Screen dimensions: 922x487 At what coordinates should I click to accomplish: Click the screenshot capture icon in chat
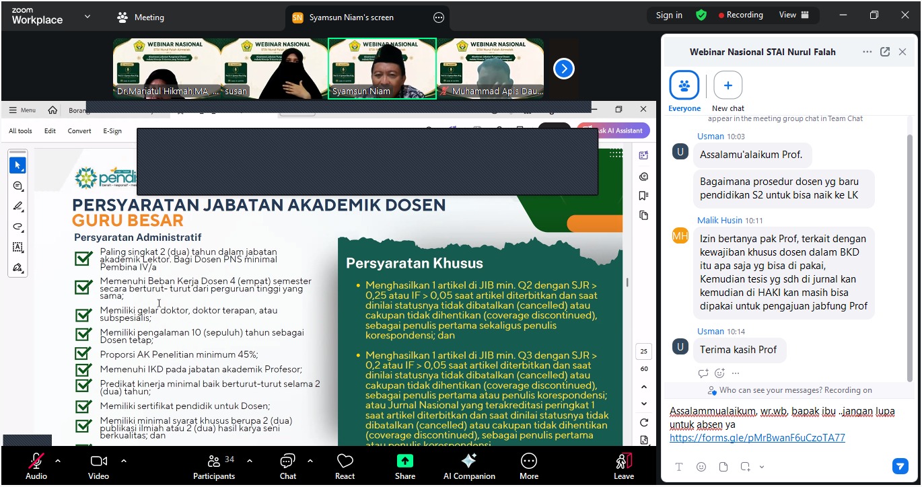745,467
